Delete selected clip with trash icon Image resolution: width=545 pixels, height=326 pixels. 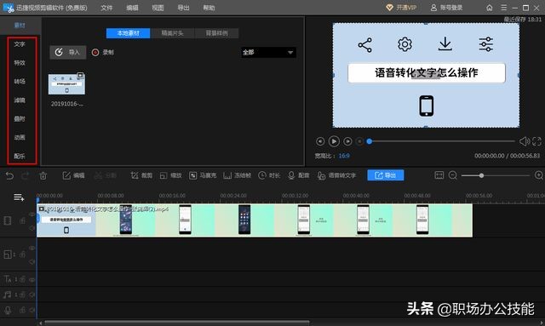coord(43,176)
